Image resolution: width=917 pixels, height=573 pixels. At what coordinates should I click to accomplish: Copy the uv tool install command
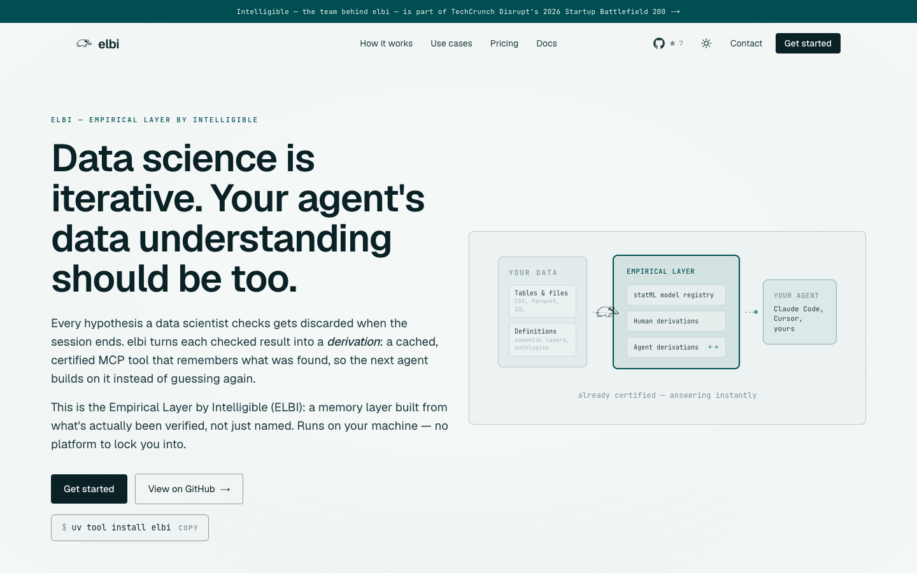point(188,528)
